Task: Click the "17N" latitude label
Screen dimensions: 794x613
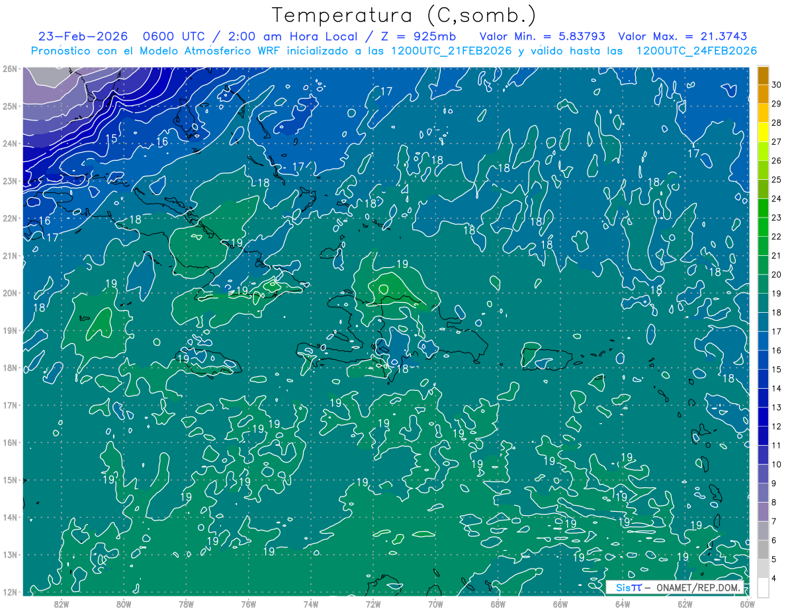Action: coord(10,405)
